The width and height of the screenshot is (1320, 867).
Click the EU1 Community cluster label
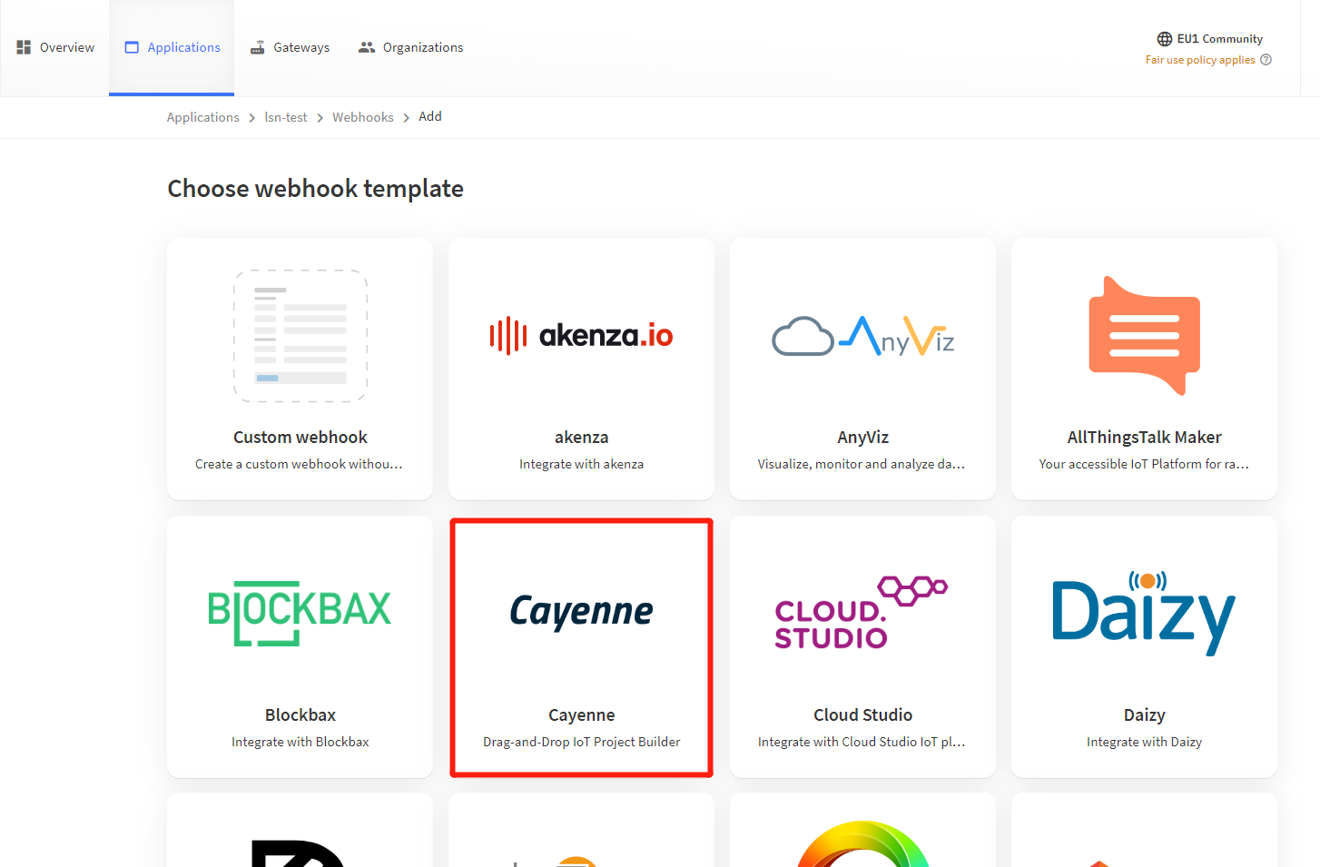pos(1220,39)
